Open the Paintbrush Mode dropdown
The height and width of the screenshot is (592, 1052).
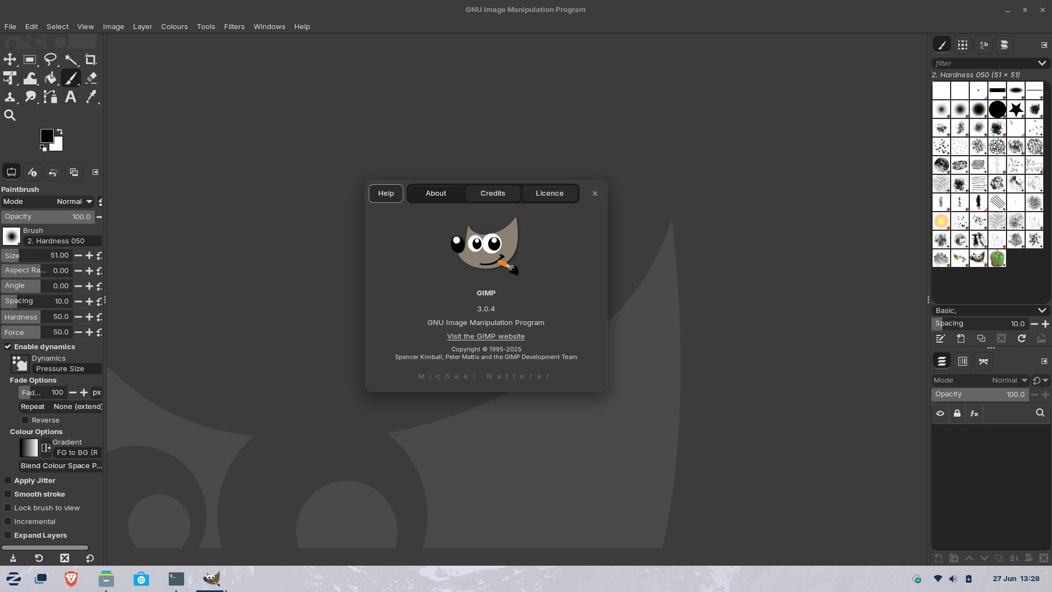click(48, 201)
